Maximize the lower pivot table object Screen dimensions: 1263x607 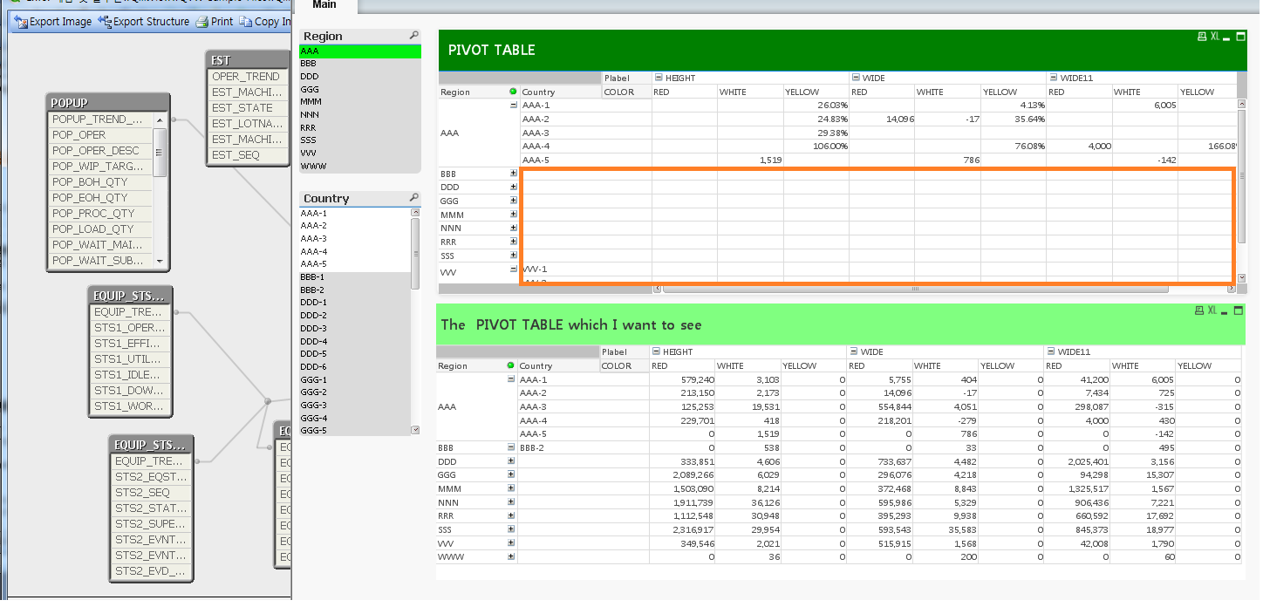[x=1239, y=310]
